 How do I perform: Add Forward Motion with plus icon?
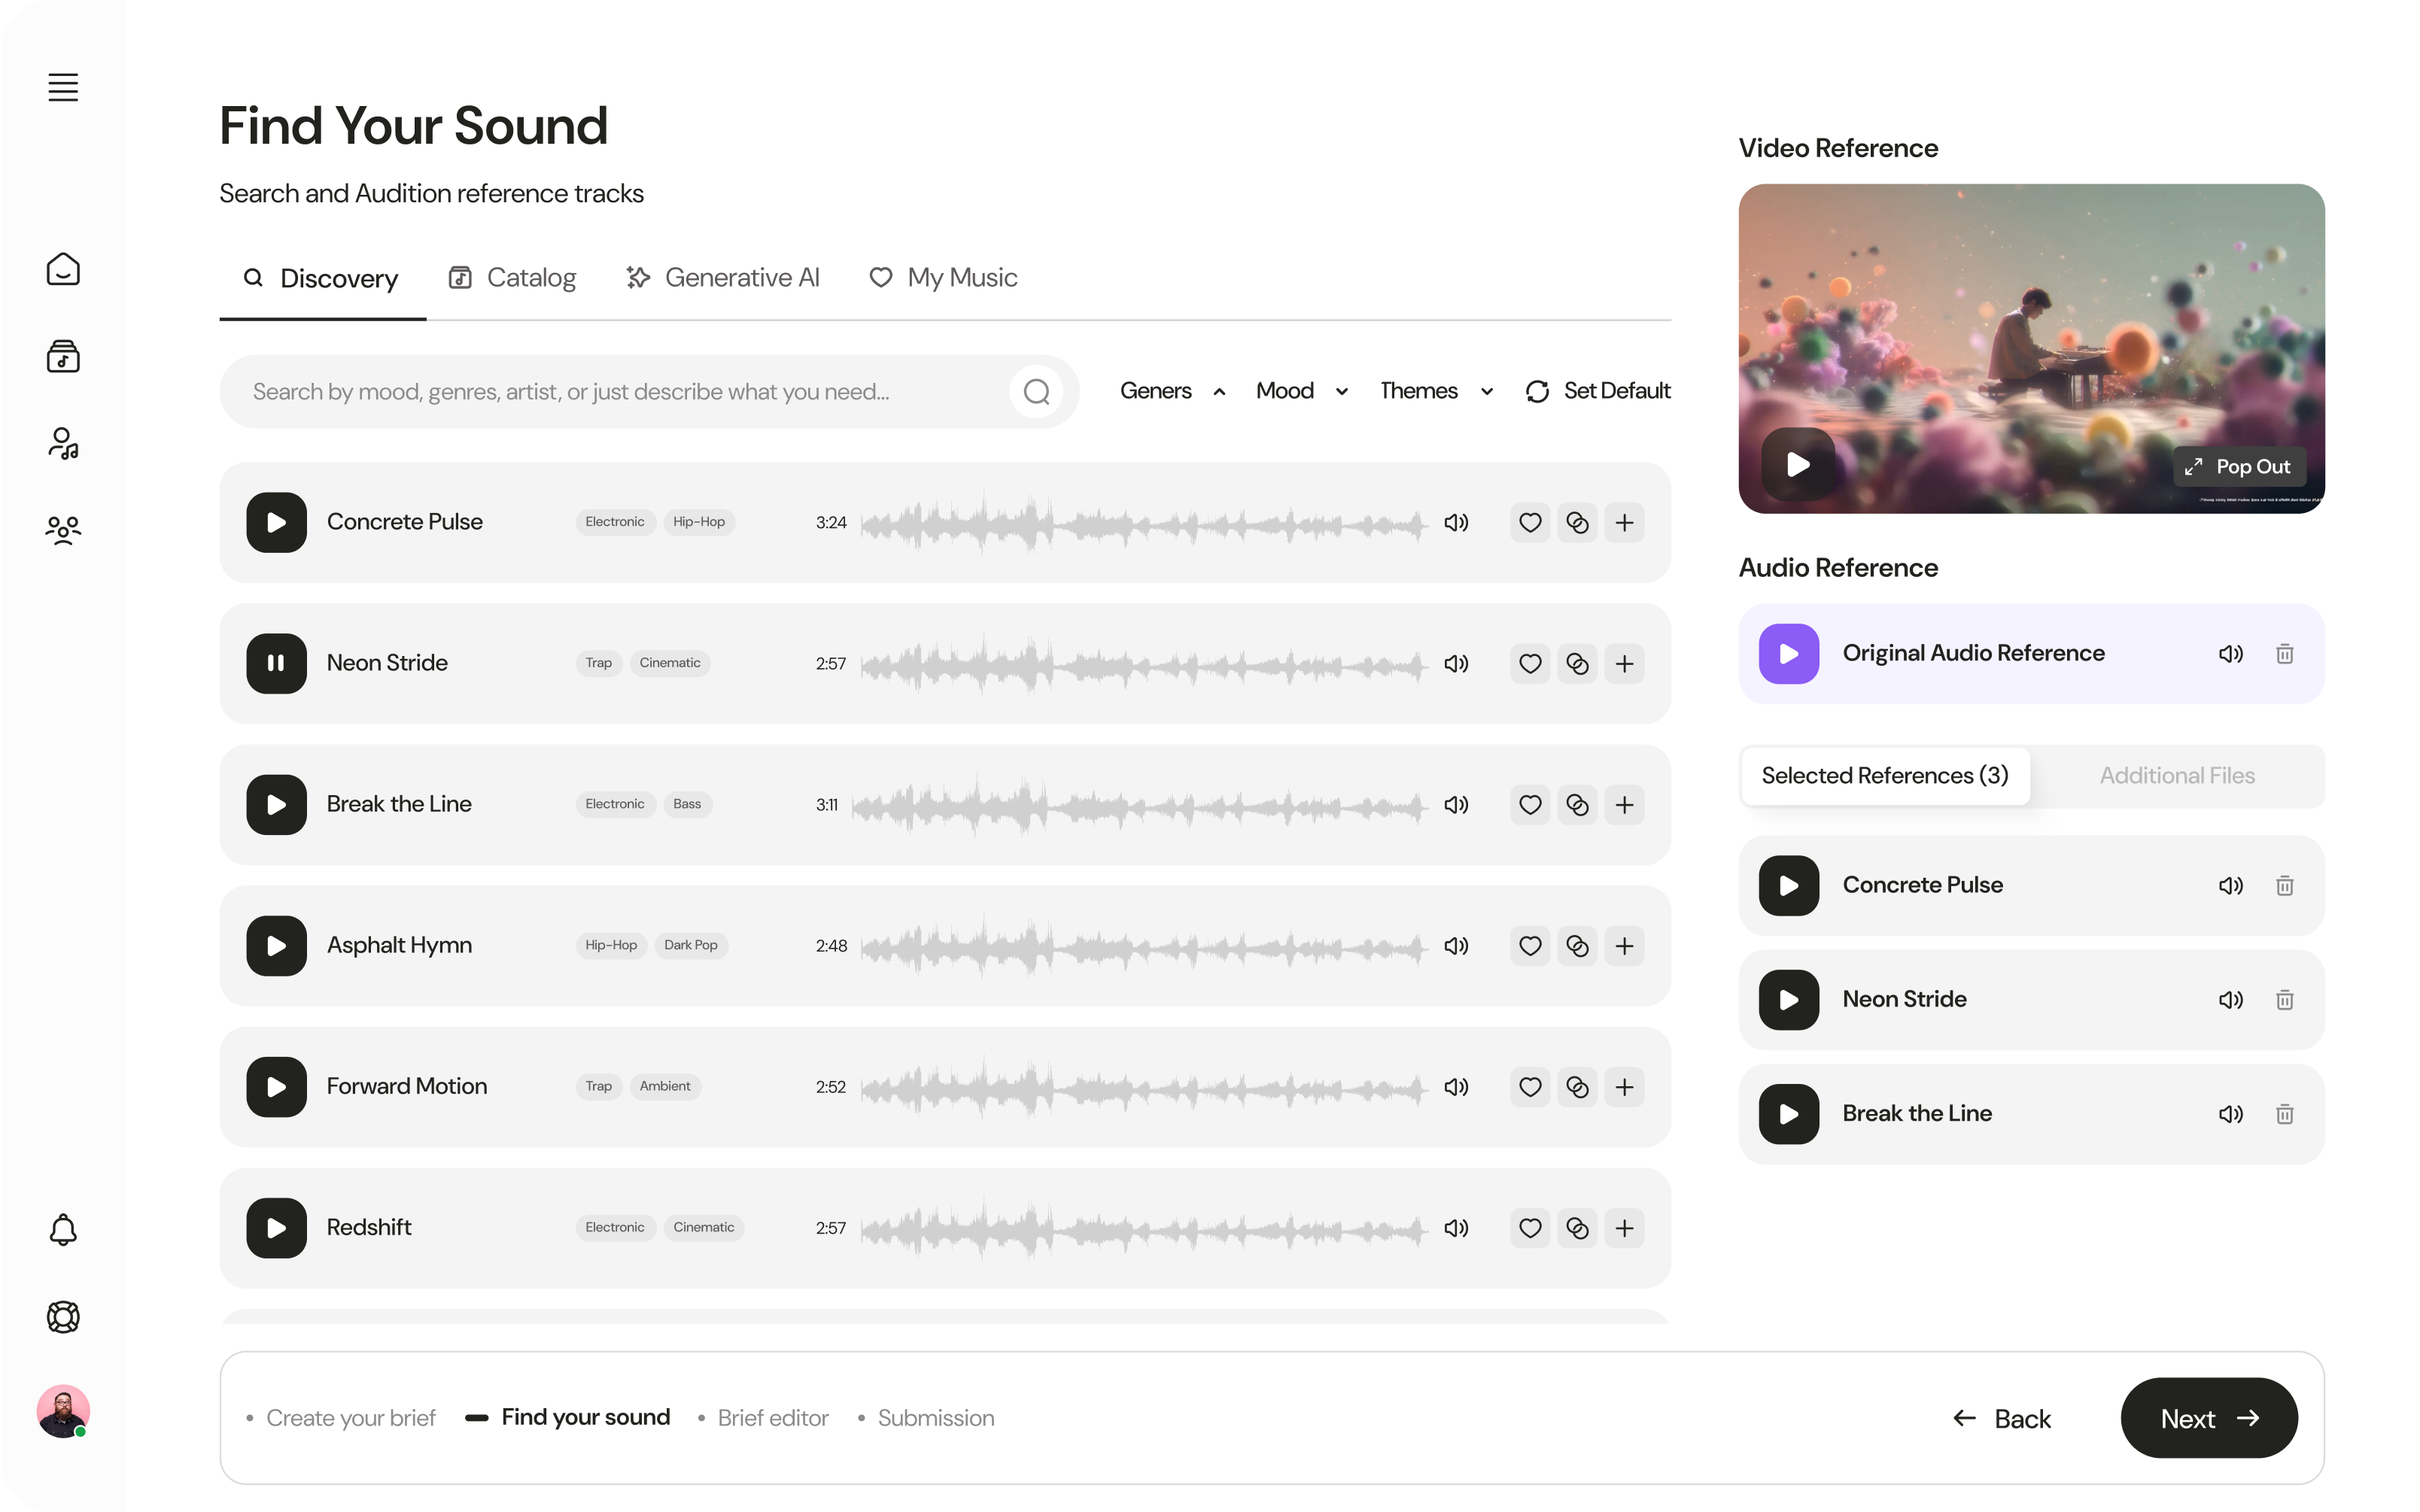(1624, 1087)
